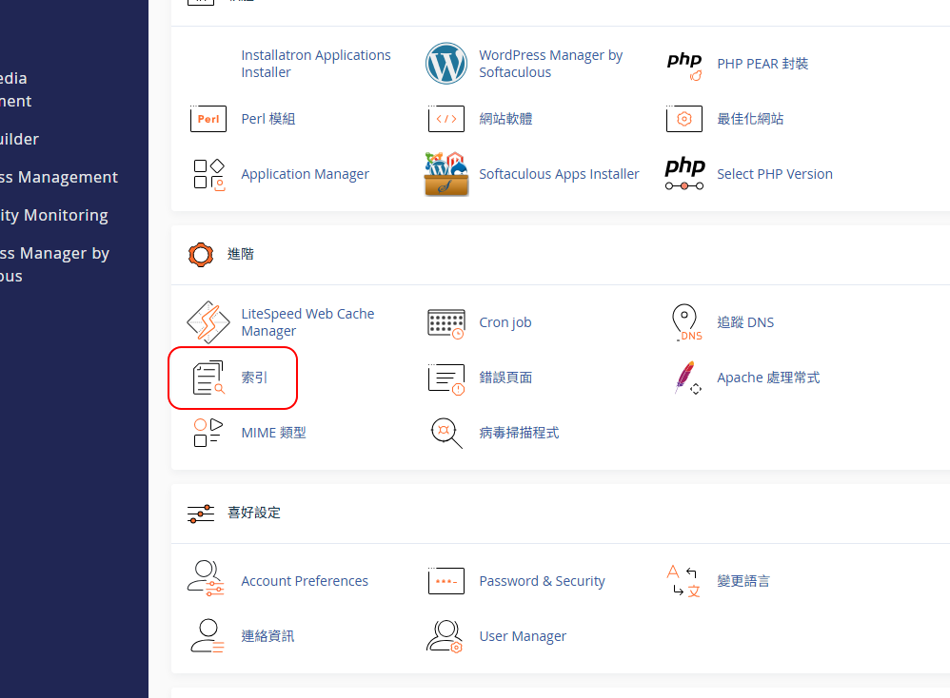Open Installatron Applications Installer link
This screenshot has height=698, width=950.
coord(315,64)
